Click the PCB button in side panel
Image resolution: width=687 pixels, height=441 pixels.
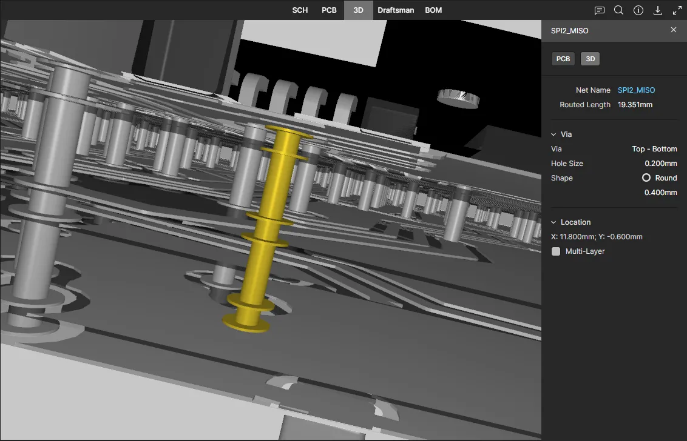pyautogui.click(x=563, y=59)
